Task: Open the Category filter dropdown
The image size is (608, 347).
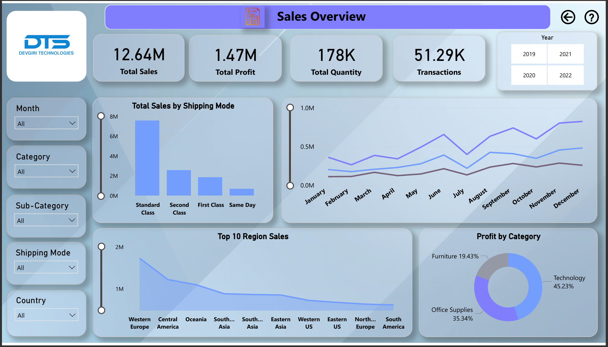Action: click(46, 171)
